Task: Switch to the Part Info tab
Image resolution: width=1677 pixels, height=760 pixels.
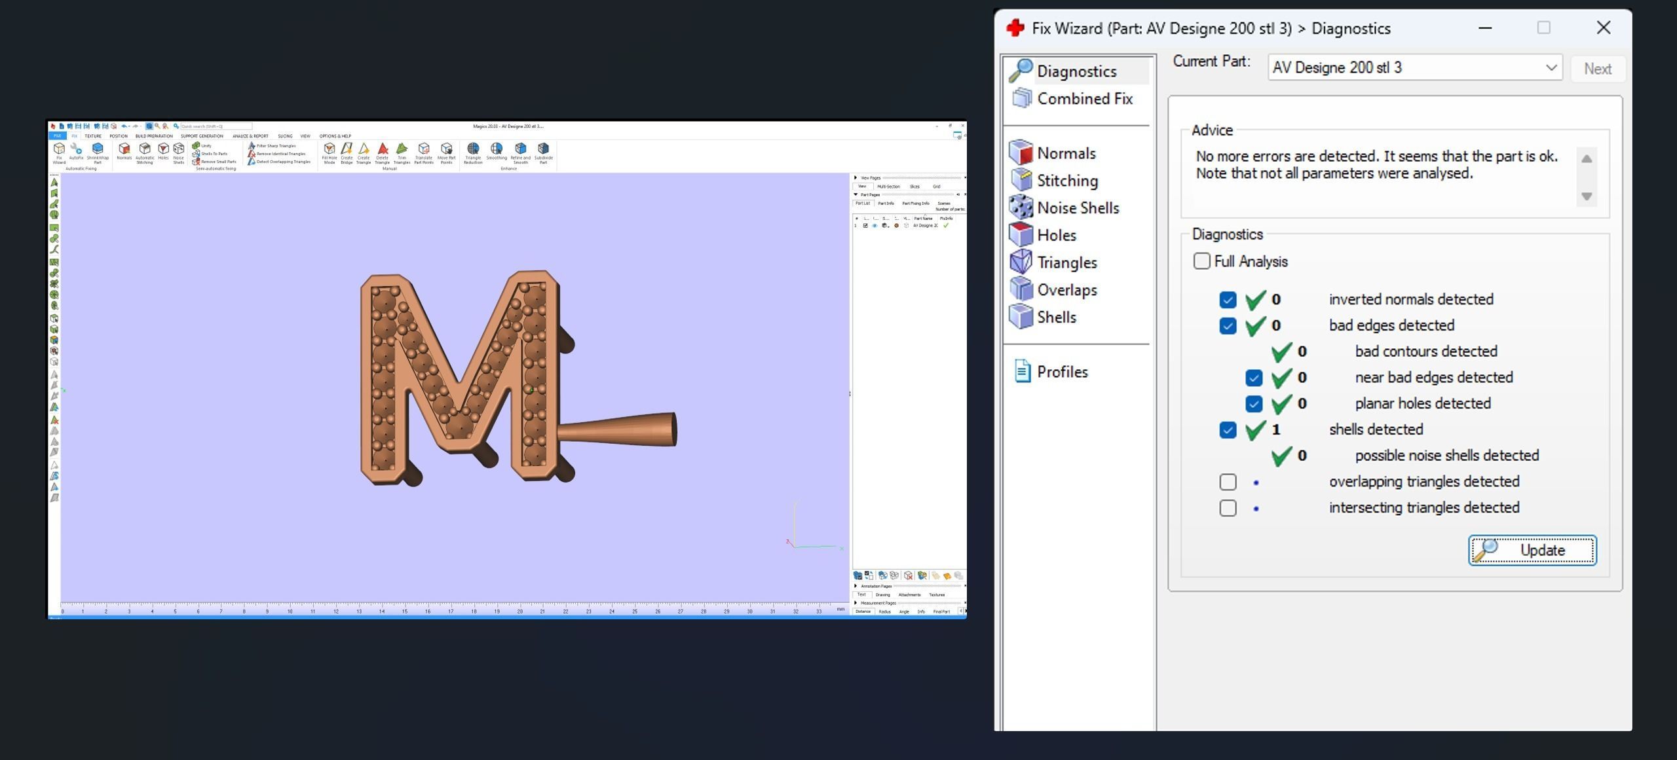Action: pyautogui.click(x=886, y=204)
